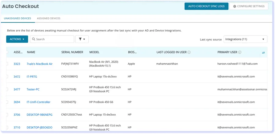Open asset number 3472 link
The image size is (275, 134).
pos(17,76)
